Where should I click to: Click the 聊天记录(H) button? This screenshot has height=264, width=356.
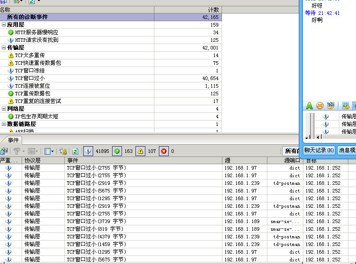click(319, 150)
